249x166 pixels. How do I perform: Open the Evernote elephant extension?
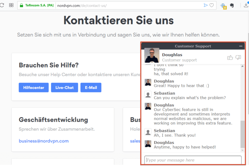tap(232, 5)
